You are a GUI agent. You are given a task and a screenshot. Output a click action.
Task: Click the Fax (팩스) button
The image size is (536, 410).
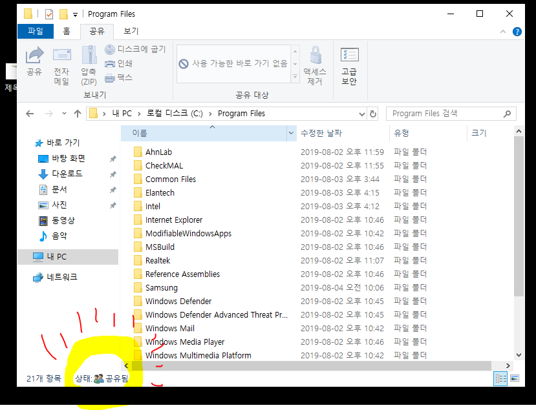[118, 78]
